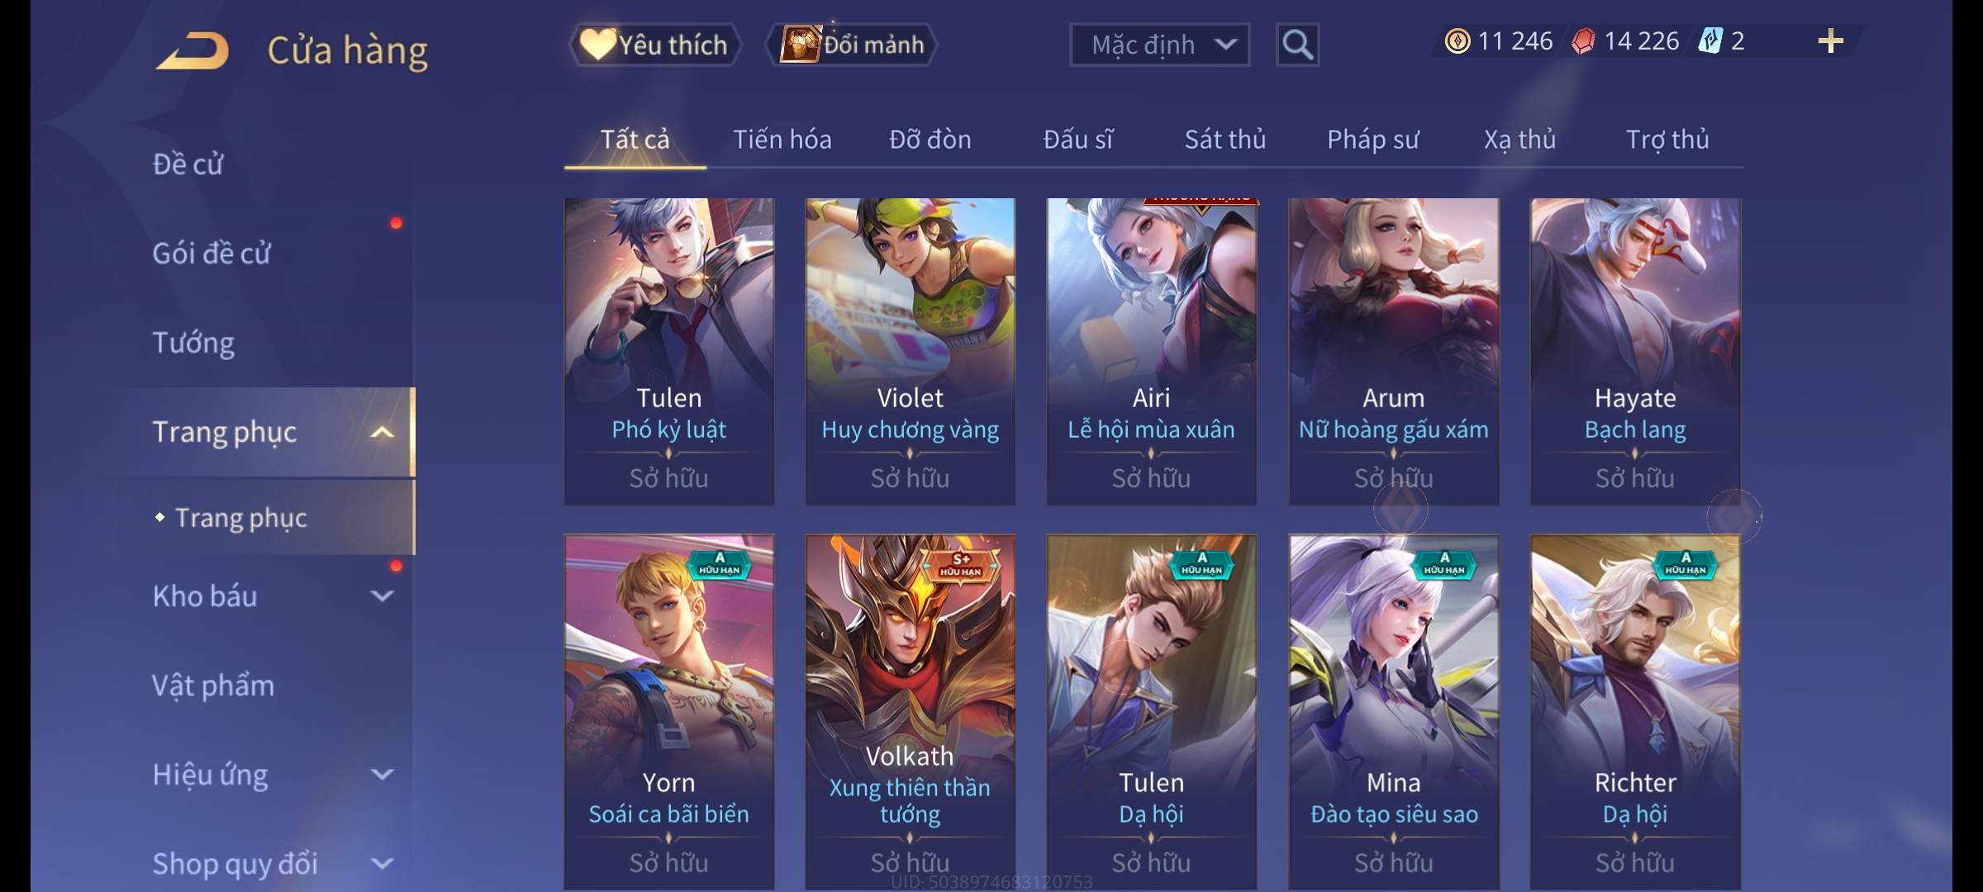Collapse the Trang phục sidebar section
The height and width of the screenshot is (892, 1983).
pos(381,432)
